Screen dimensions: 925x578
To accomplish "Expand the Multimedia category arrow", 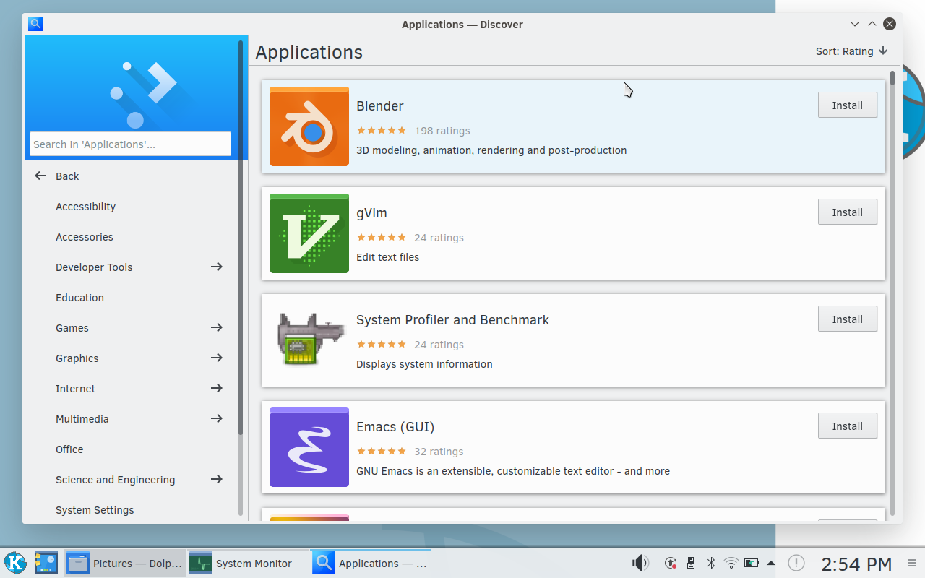I will pyautogui.click(x=216, y=418).
